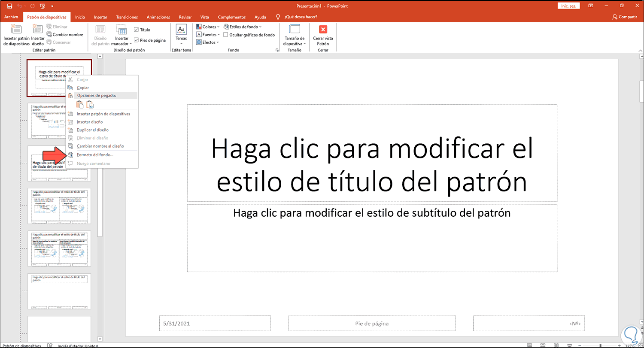644x348 pixels.
Task: Insert a new slide master via ribbon
Action: [x=16, y=35]
